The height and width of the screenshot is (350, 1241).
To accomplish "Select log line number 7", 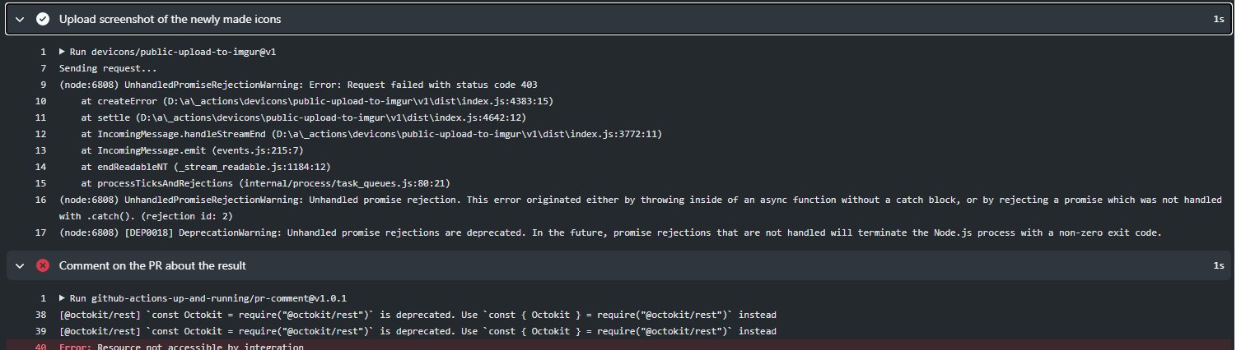I will (x=43, y=68).
